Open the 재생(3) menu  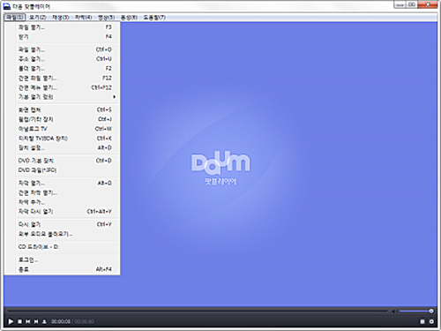pos(61,18)
